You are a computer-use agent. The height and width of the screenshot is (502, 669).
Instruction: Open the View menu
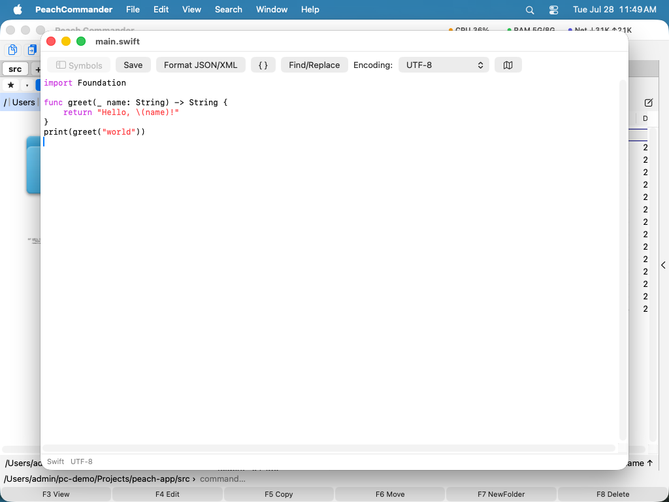click(x=191, y=9)
